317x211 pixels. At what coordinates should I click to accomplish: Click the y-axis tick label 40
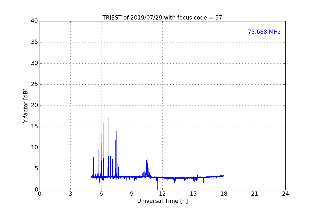click(34, 21)
